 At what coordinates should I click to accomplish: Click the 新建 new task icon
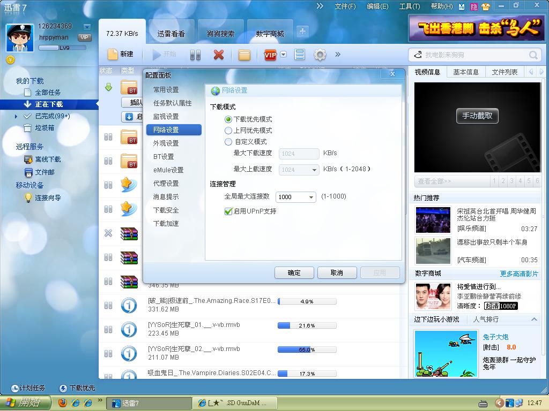113,54
